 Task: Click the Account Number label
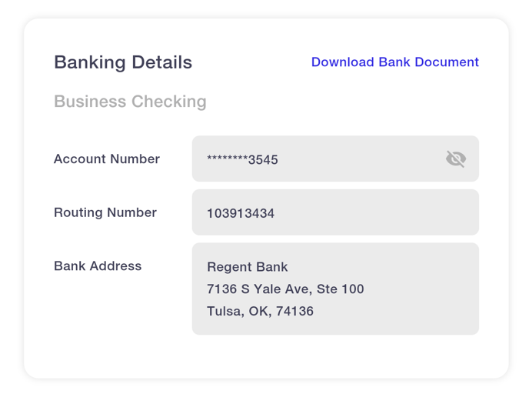click(107, 159)
